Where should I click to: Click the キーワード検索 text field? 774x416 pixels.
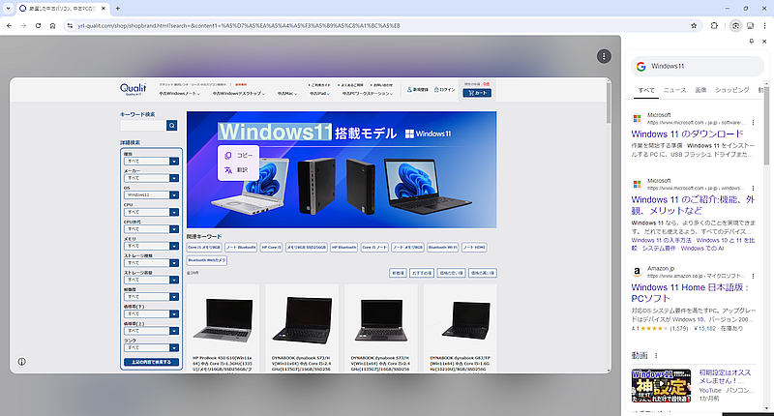(143, 126)
